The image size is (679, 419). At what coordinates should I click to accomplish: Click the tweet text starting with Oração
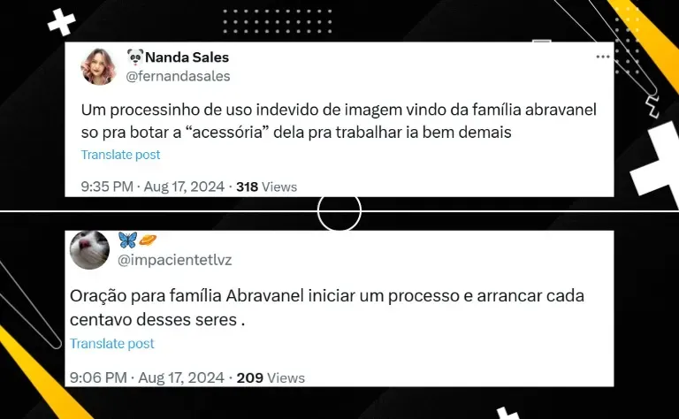[327, 308]
